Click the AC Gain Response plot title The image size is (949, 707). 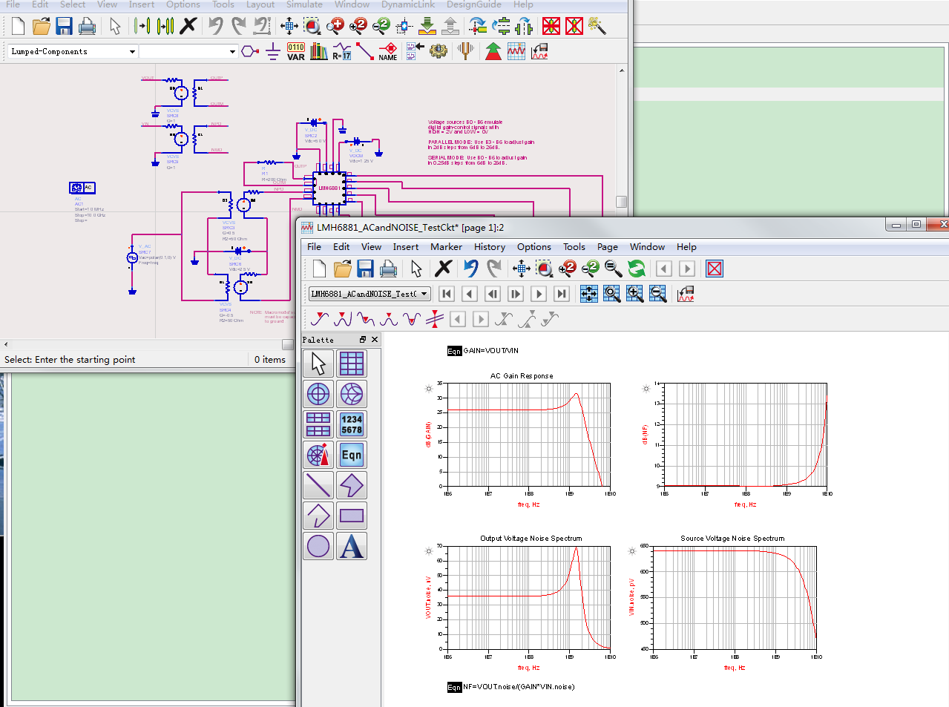tap(522, 375)
